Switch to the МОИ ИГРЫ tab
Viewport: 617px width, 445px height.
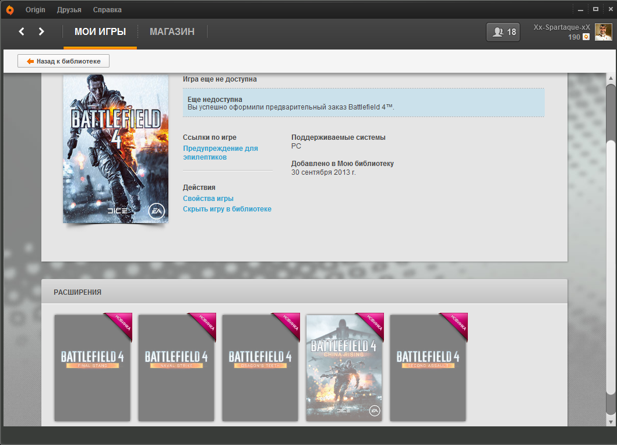coord(100,32)
